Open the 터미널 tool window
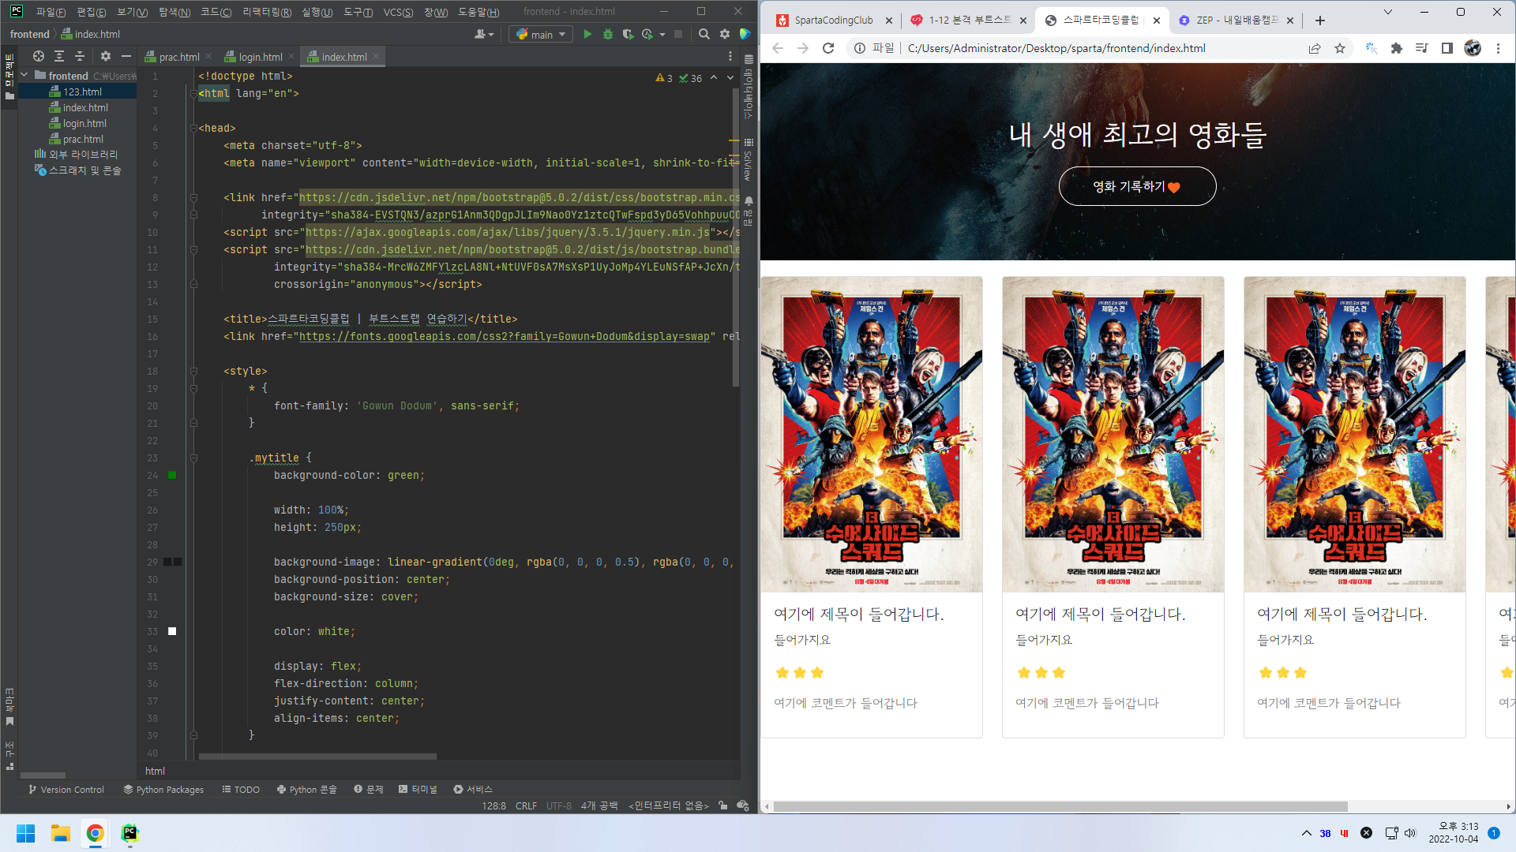The width and height of the screenshot is (1516, 852). point(418,789)
